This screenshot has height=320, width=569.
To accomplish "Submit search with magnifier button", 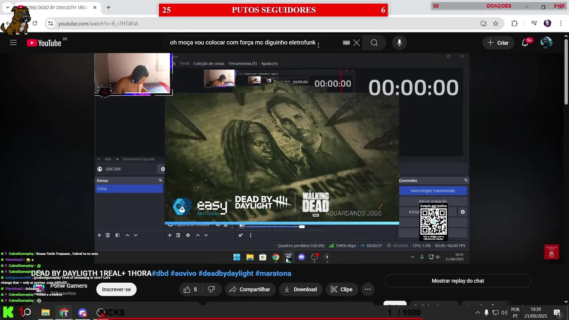I will click(x=374, y=43).
